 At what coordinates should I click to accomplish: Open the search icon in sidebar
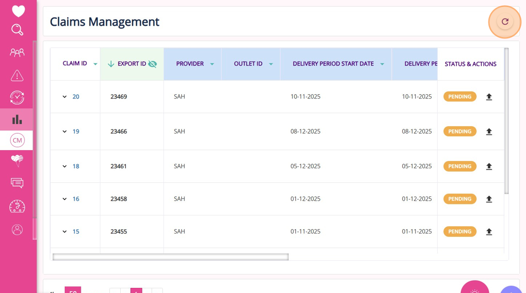click(x=17, y=30)
